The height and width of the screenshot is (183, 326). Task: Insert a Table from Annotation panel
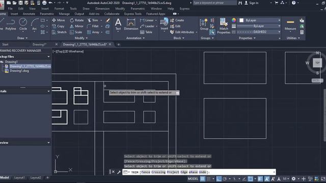[146, 32]
